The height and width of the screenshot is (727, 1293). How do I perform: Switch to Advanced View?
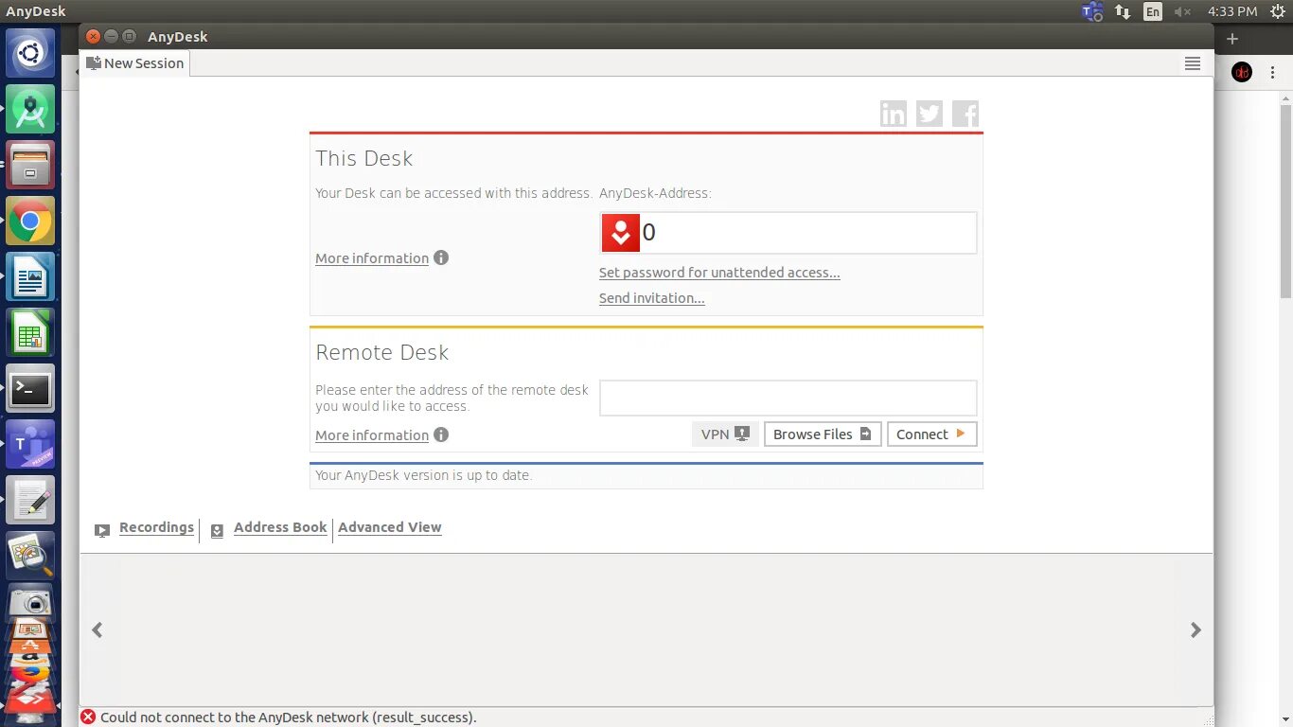coord(390,527)
